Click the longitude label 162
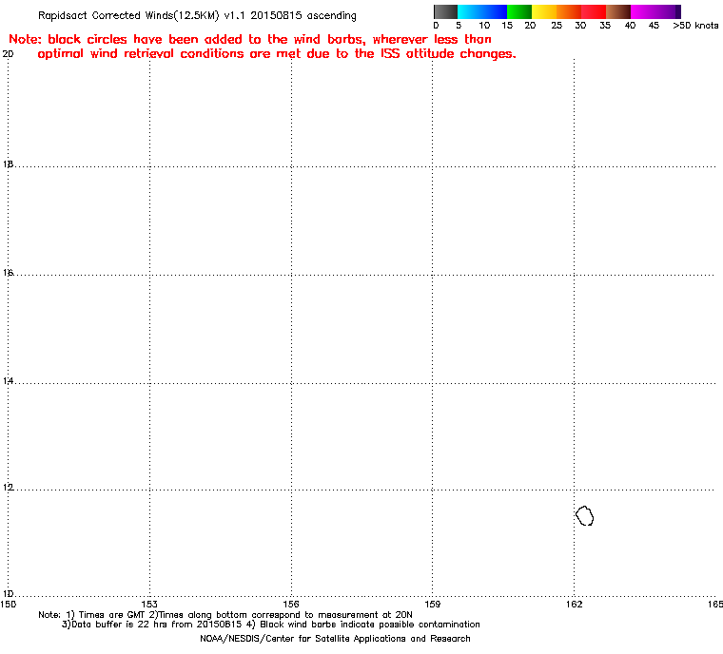The image size is (723, 654). [x=574, y=604]
